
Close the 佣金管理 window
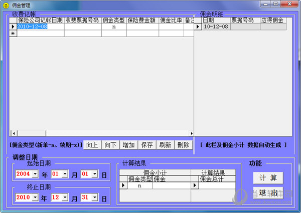click(x=289, y=4)
